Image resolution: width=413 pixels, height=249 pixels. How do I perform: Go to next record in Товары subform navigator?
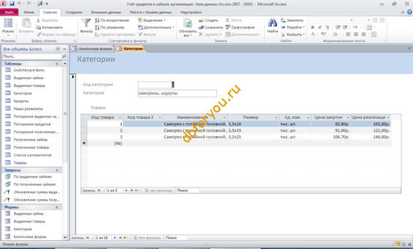point(126,190)
